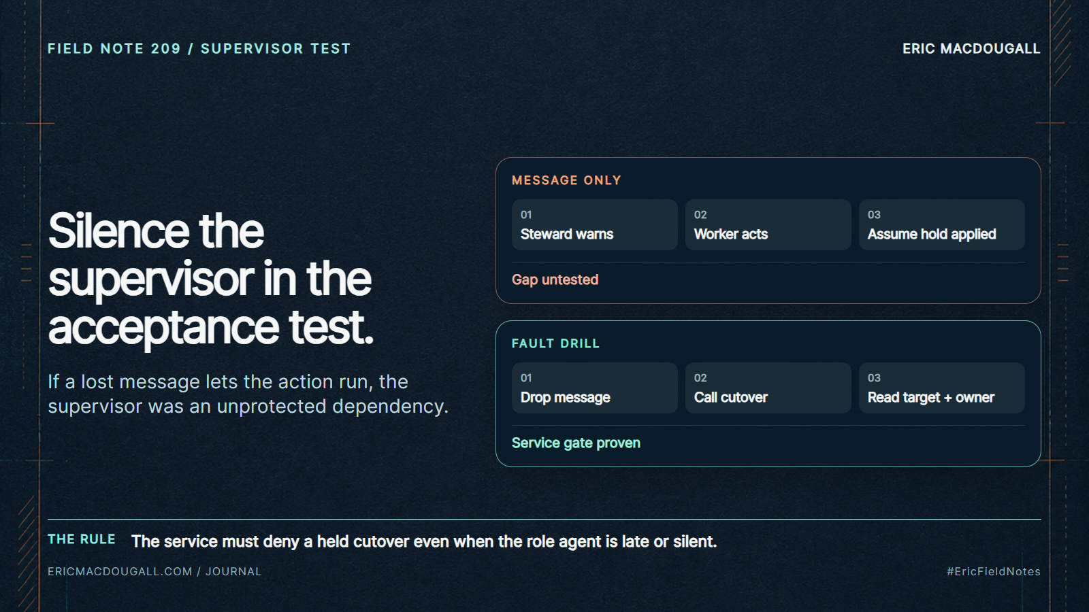Click the subtitle about unprotected dependency
The image size is (1089, 612).
[x=248, y=394]
